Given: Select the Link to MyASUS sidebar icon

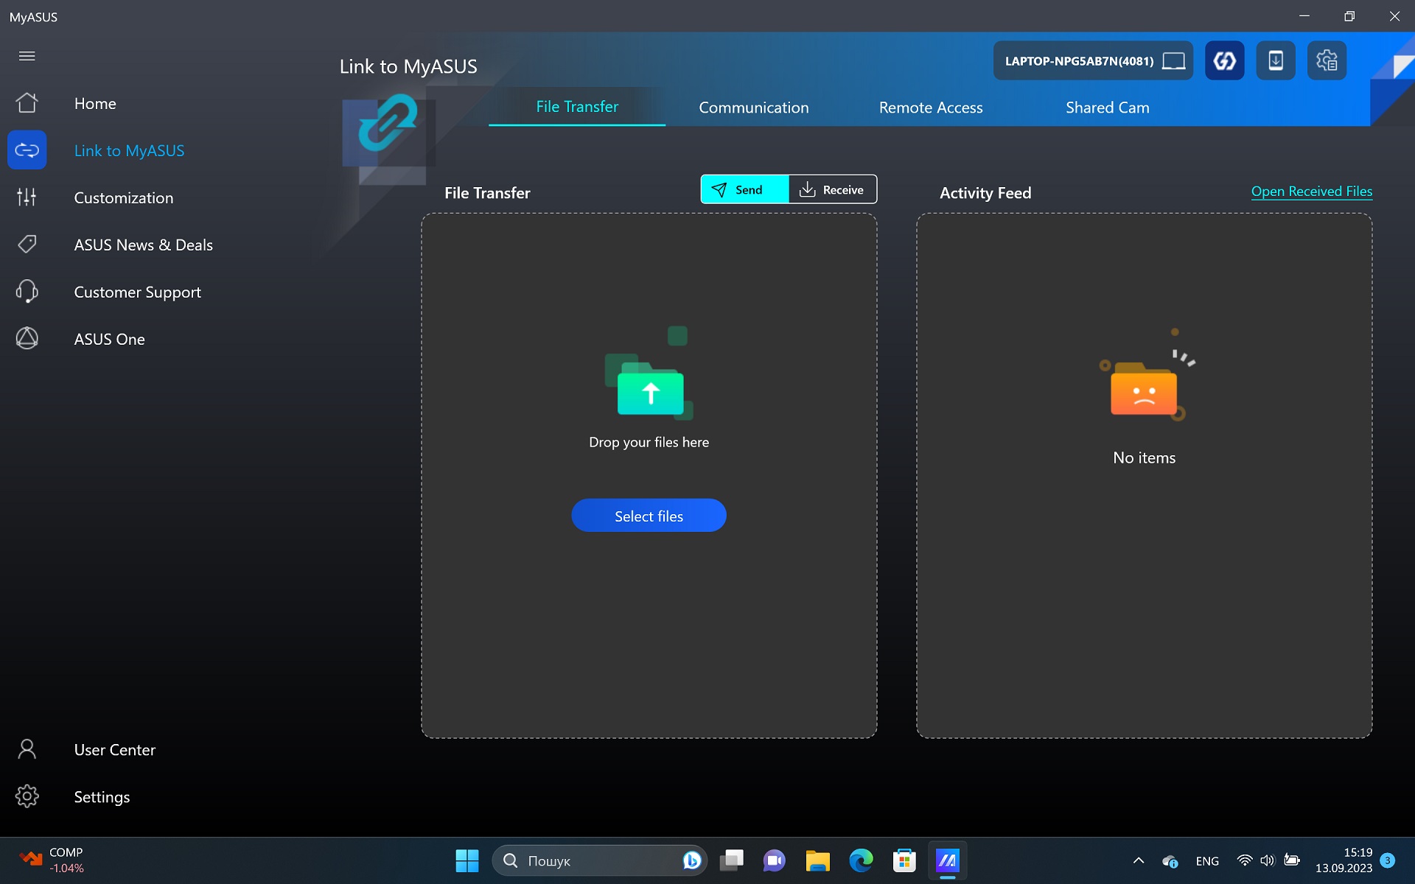Looking at the screenshot, I should click(x=27, y=150).
